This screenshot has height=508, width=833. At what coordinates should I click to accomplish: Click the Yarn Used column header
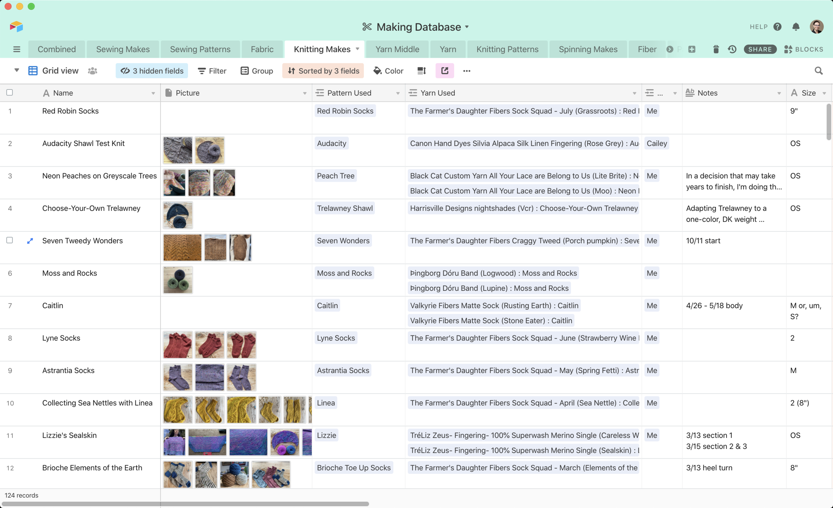point(523,93)
